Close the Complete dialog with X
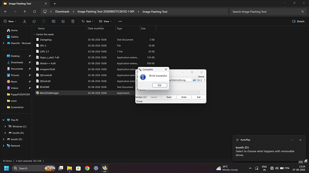 [166, 70]
